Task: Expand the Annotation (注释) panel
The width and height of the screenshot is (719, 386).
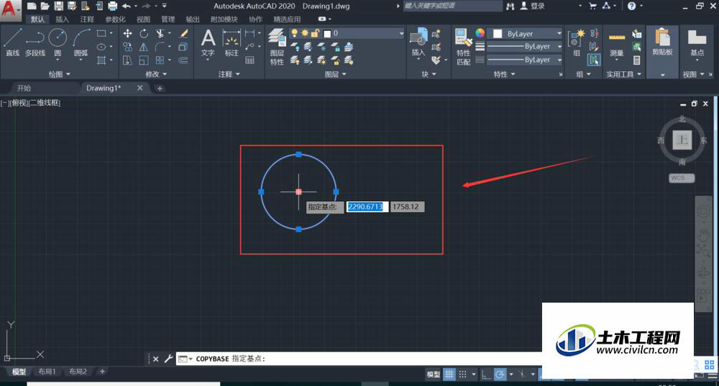Action: (229, 74)
